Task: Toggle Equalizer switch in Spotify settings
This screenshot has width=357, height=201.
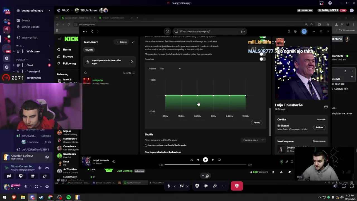Action: [x=262, y=59]
